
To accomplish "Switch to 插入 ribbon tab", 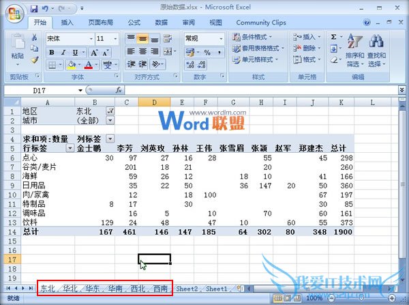I will click(x=67, y=23).
